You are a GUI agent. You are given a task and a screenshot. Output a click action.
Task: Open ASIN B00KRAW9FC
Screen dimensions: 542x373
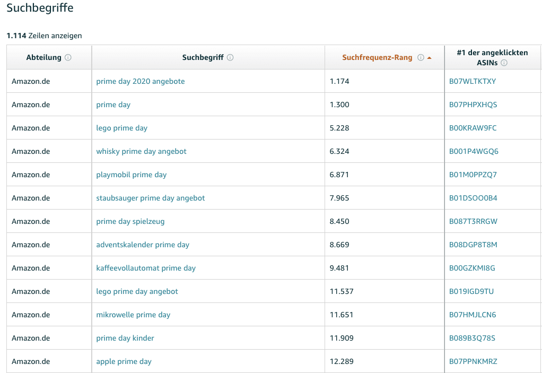473,128
